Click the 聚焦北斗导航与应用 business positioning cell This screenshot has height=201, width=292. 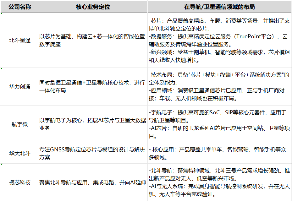coord(93,182)
